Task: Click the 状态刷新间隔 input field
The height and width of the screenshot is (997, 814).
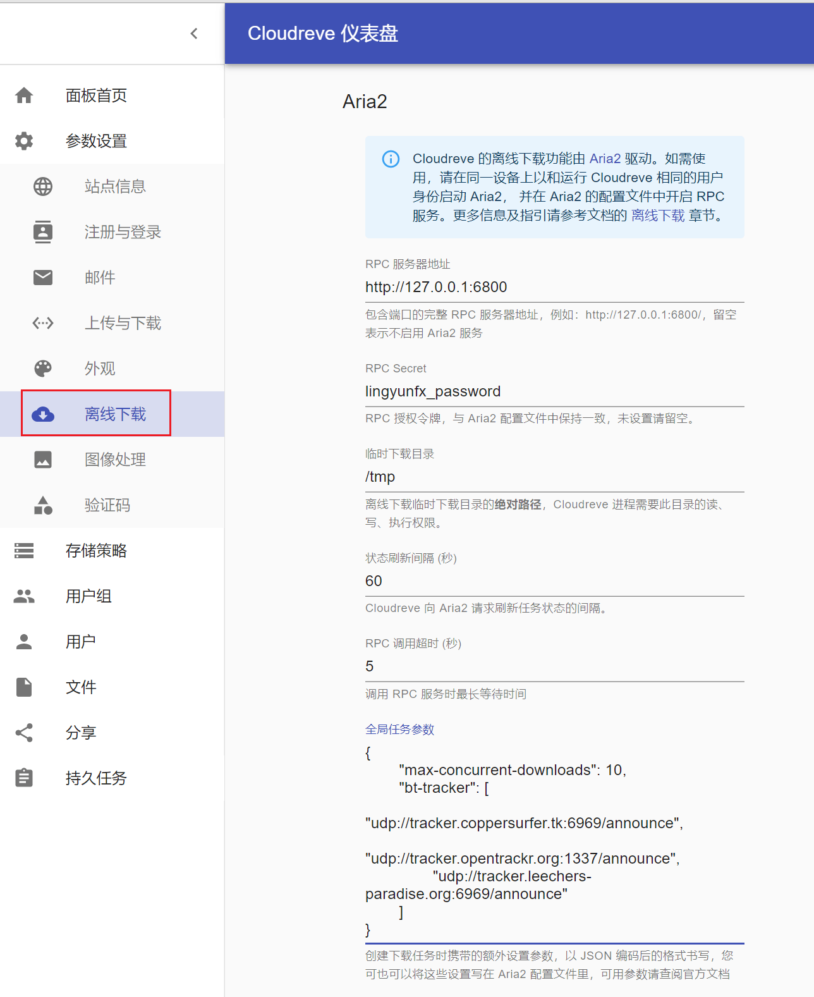Action: point(555,581)
